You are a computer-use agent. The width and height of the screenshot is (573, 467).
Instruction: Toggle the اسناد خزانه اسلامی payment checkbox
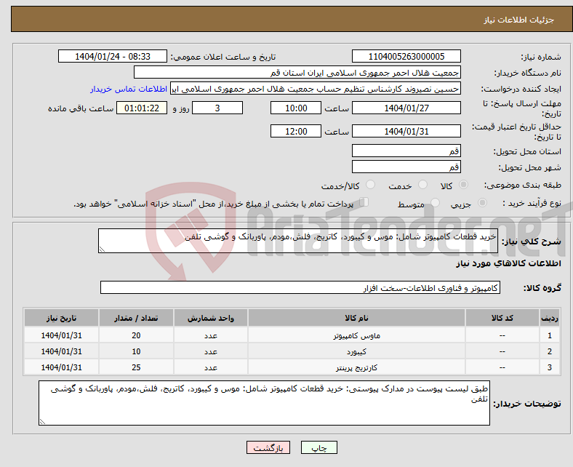tap(364, 202)
